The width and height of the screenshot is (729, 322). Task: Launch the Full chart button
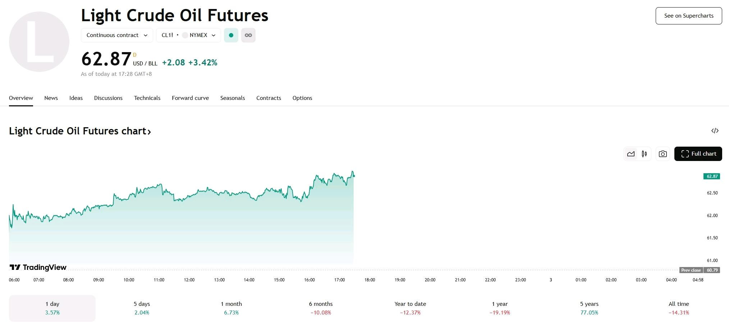pos(698,154)
